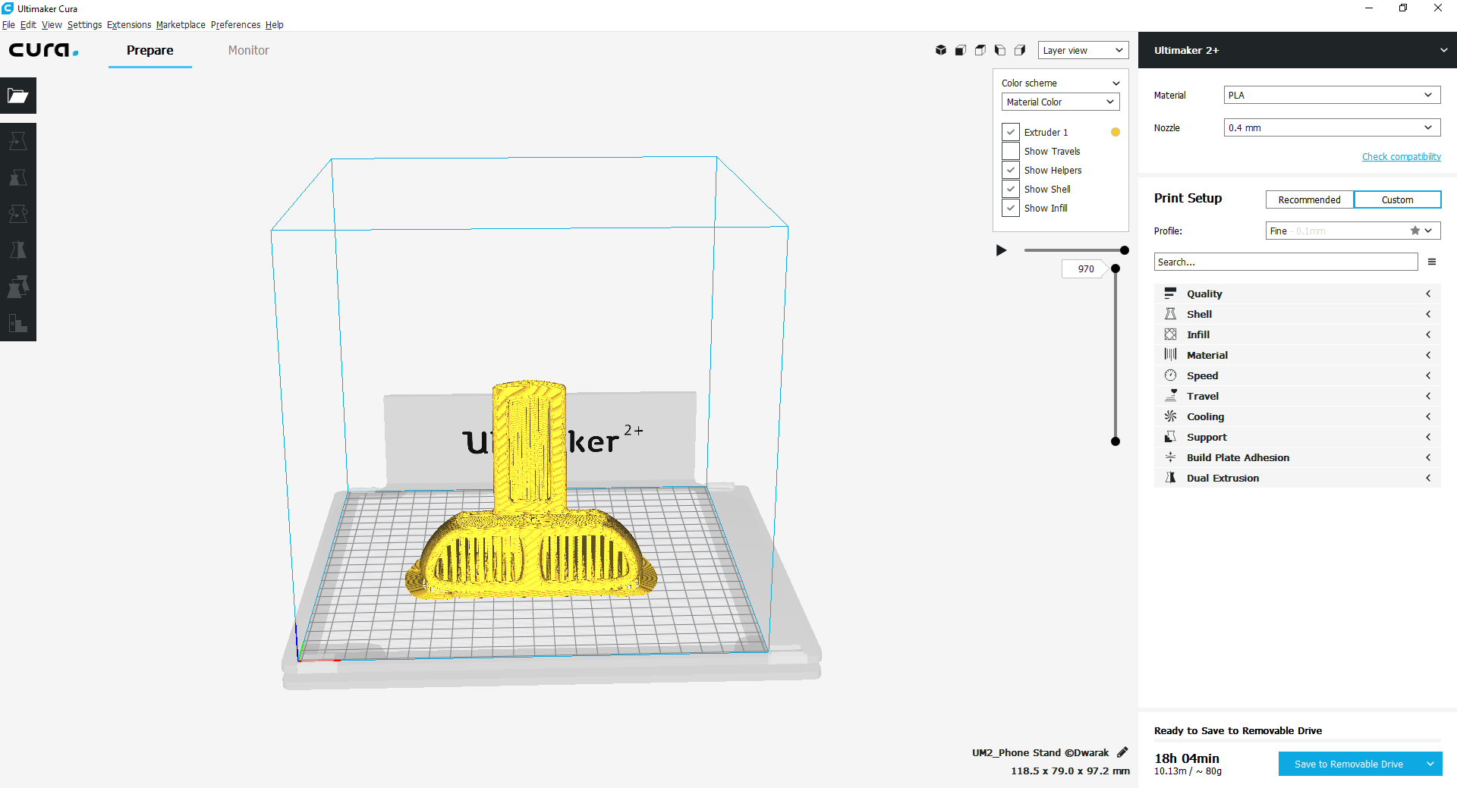Click the Shell category icon
1457x788 pixels.
tap(1170, 314)
